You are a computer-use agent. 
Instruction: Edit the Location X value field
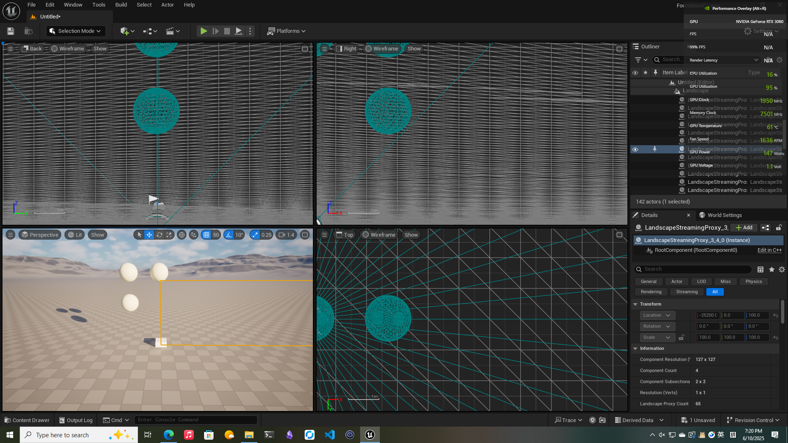point(708,315)
